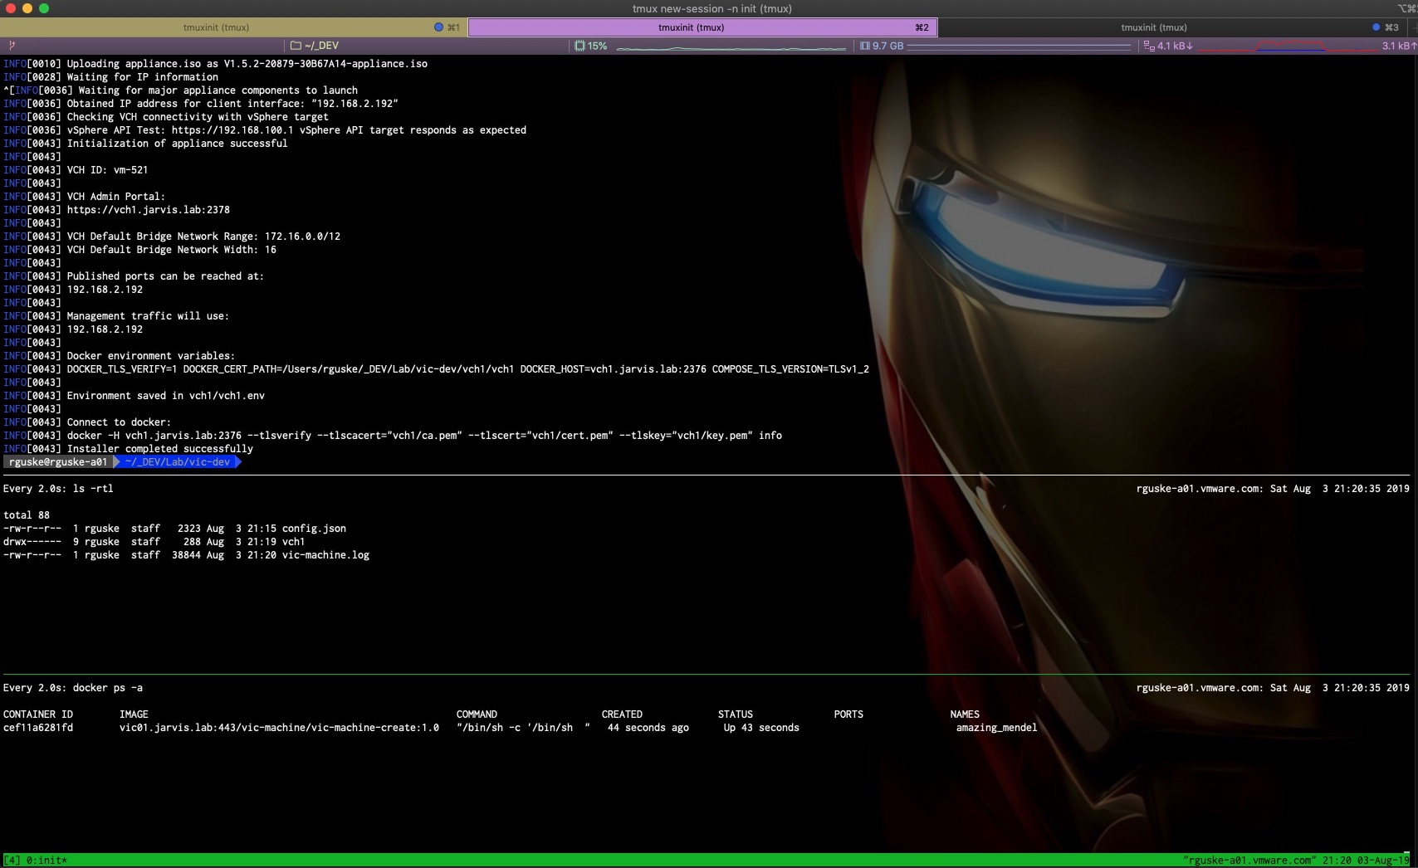Screen dimensions: 1418x868
Task: Click the 3.1 kB upload rate
Action: (x=1399, y=46)
